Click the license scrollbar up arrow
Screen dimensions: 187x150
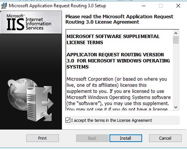coord(176,33)
